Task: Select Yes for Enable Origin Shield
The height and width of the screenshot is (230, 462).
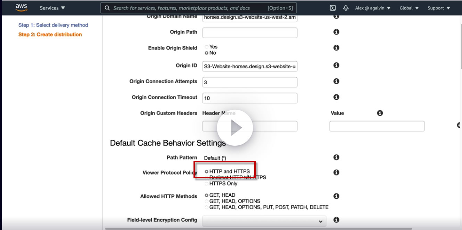Action: click(x=207, y=47)
